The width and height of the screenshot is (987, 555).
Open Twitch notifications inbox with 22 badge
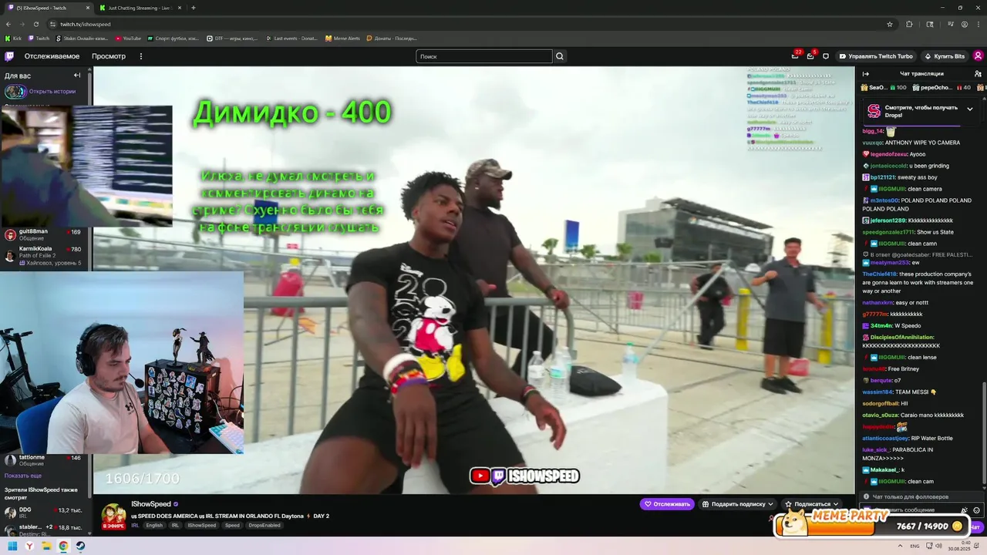click(x=795, y=56)
